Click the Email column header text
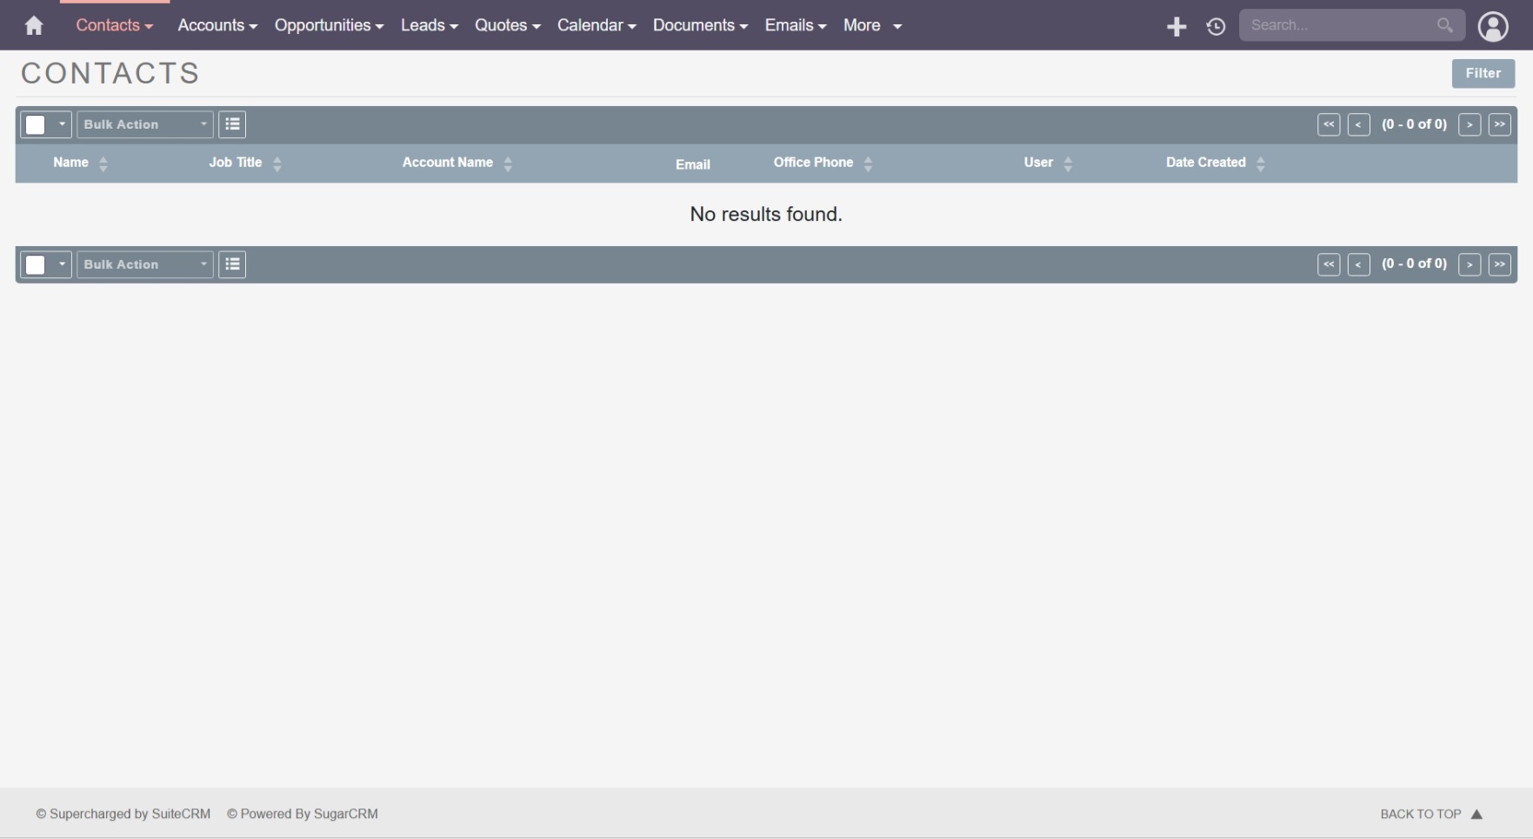1533x839 pixels. tap(693, 164)
